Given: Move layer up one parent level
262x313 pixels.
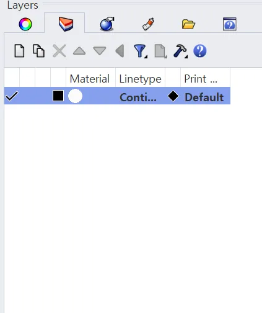Looking at the screenshot, I should point(120,51).
